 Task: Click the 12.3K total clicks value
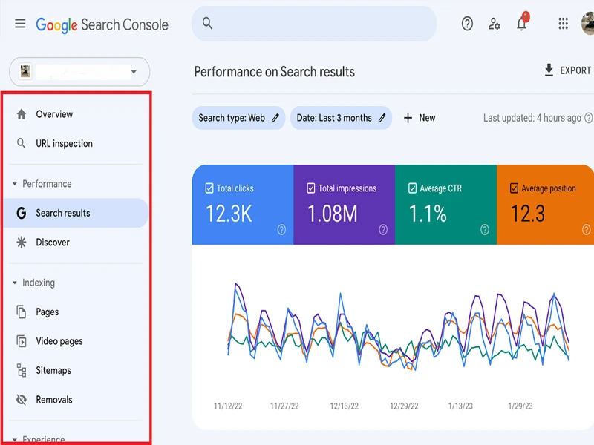[x=229, y=214]
